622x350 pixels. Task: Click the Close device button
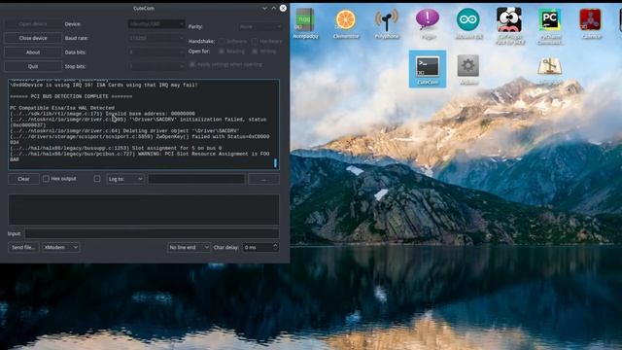[33, 38]
